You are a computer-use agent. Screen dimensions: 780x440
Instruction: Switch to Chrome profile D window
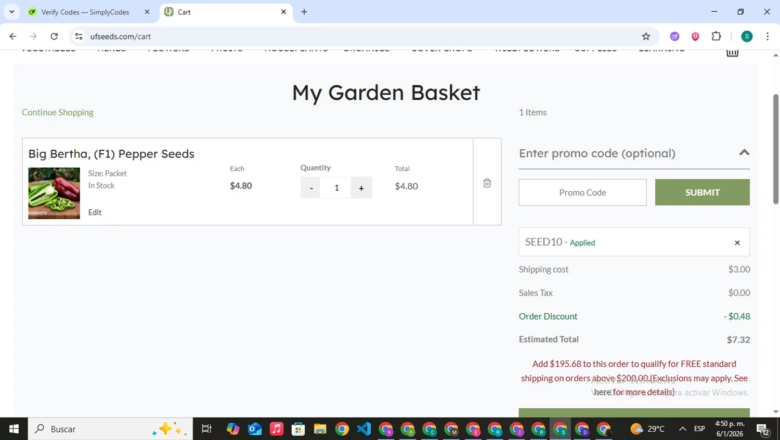point(582,429)
